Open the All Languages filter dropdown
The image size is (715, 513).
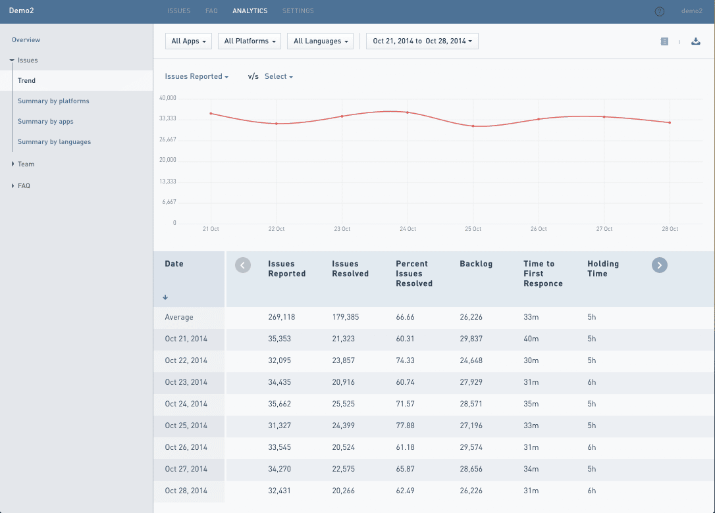coord(320,41)
